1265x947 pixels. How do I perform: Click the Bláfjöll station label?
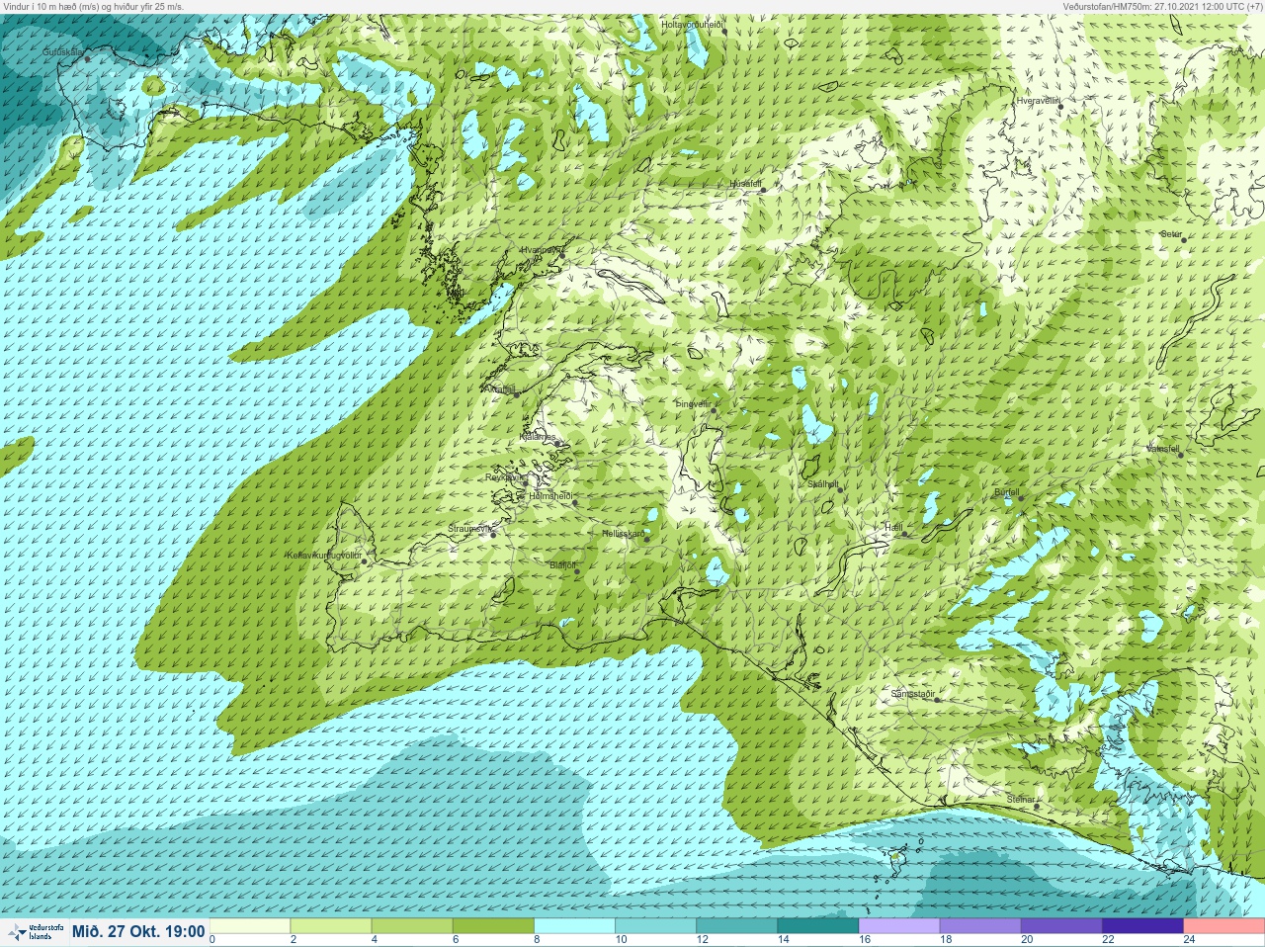click(561, 565)
